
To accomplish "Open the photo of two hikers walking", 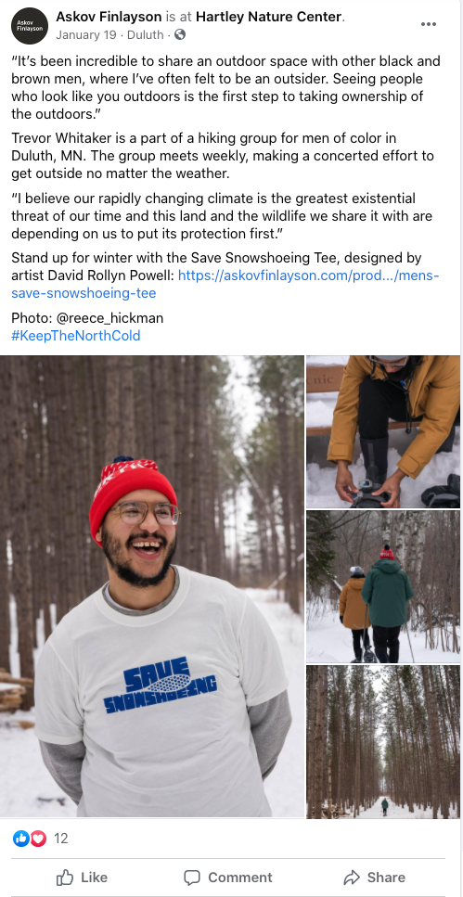I will coord(383,587).
